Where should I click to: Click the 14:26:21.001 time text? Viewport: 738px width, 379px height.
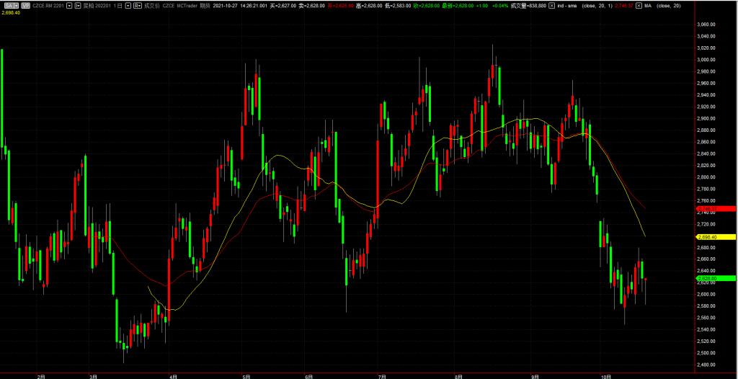254,6
